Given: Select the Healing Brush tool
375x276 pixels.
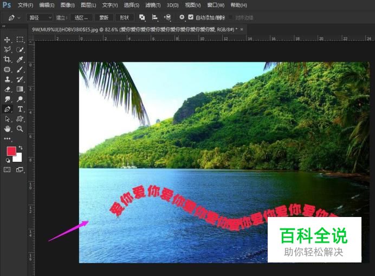Looking at the screenshot, I should tap(7, 69).
